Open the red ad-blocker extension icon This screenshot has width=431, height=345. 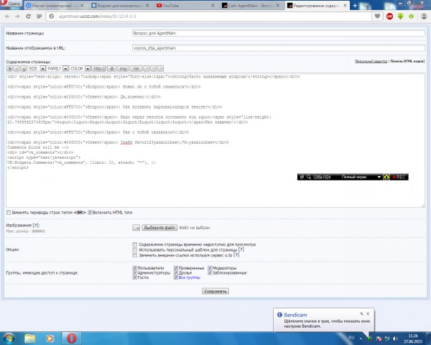(389, 17)
